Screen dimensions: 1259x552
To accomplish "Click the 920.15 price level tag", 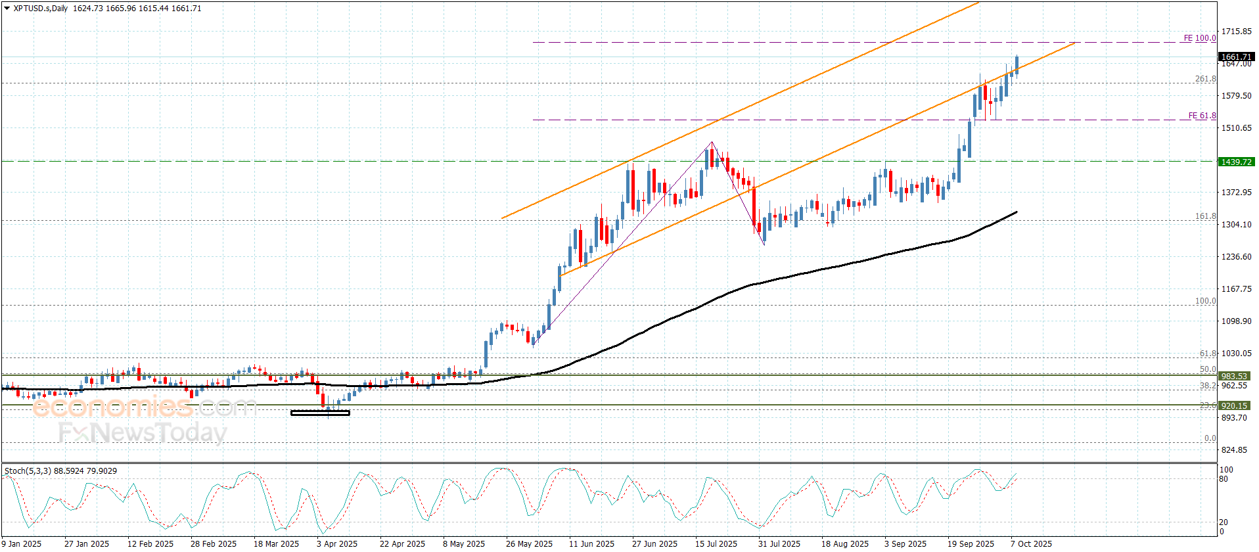I will [x=1233, y=406].
